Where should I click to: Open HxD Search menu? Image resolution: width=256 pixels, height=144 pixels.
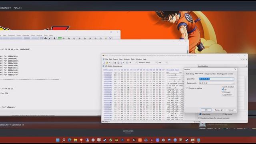point(116,59)
